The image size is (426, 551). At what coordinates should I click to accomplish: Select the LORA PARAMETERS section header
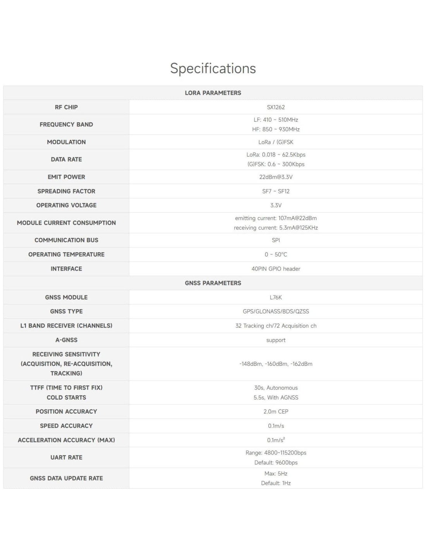pos(213,93)
